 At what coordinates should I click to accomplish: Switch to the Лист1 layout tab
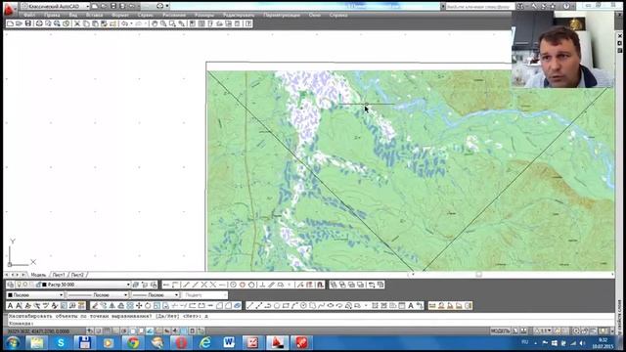[x=59, y=275]
